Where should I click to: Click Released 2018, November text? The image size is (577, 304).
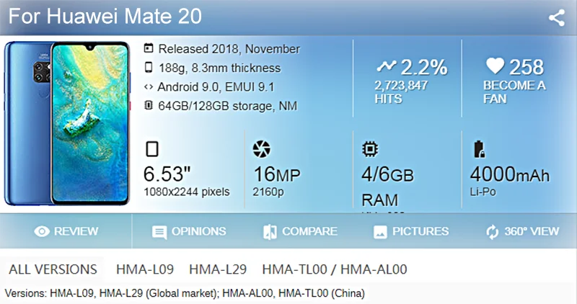click(x=229, y=49)
